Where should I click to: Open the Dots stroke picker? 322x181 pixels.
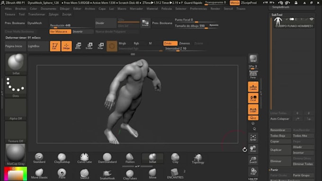click(x=16, y=86)
